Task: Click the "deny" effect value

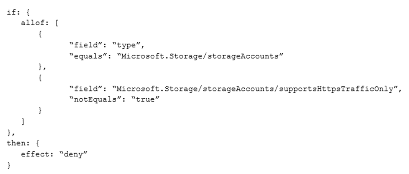Action: [73, 154]
